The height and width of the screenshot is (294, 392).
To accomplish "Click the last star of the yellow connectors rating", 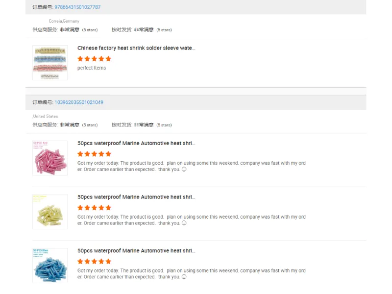I will pyautogui.click(x=108, y=207).
